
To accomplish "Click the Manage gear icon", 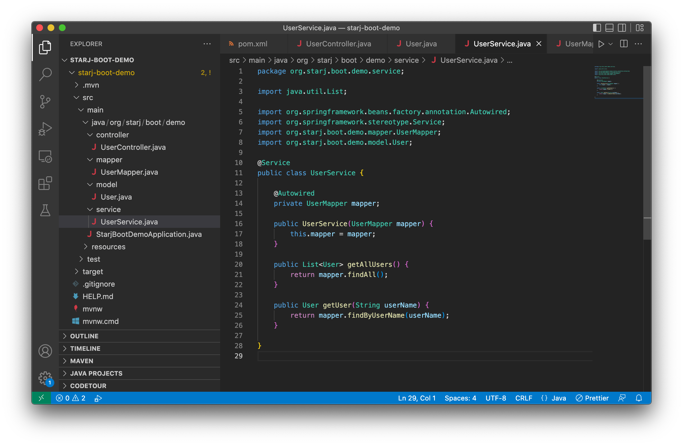I will pyautogui.click(x=45, y=378).
